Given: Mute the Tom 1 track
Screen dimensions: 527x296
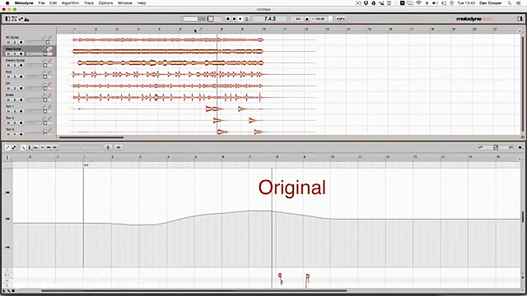Looking at the screenshot, I should pos(8,111).
